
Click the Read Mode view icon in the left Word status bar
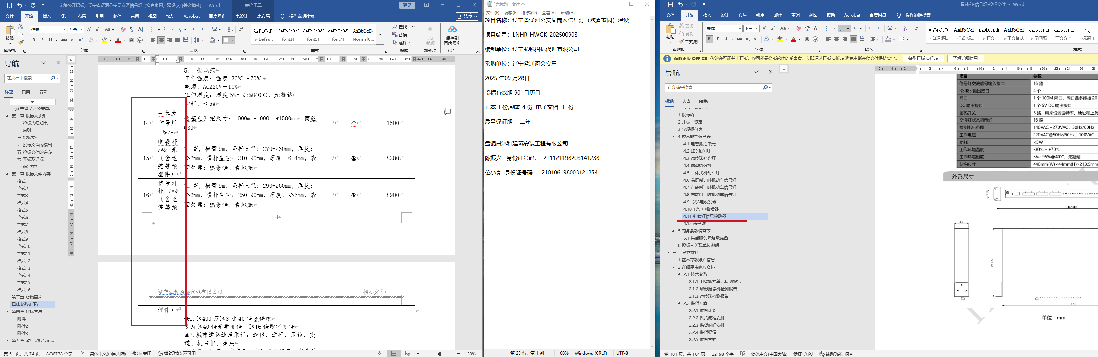point(380,354)
